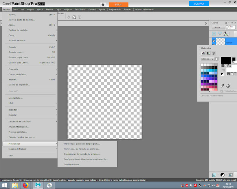Move layer down with the down-arrow icon
The image size is (237, 189).
tap(220, 34)
